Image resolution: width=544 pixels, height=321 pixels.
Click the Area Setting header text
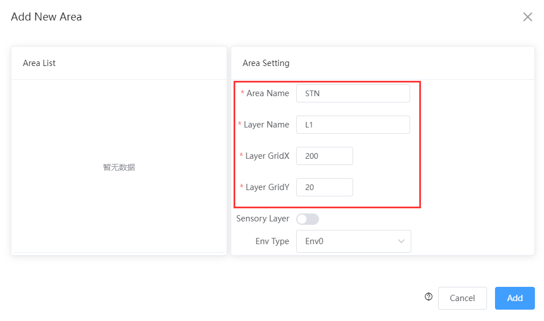click(x=266, y=63)
